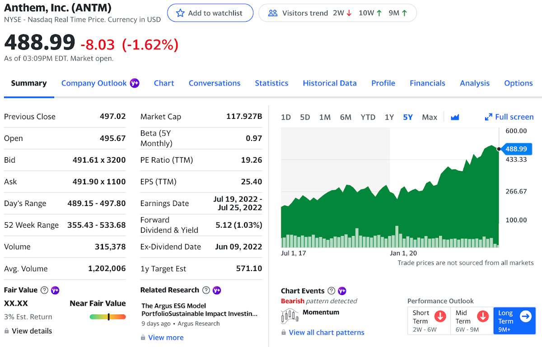Screen dimensions: 542x347
Task: Click the Chart Events help question mark
Action: (331, 291)
